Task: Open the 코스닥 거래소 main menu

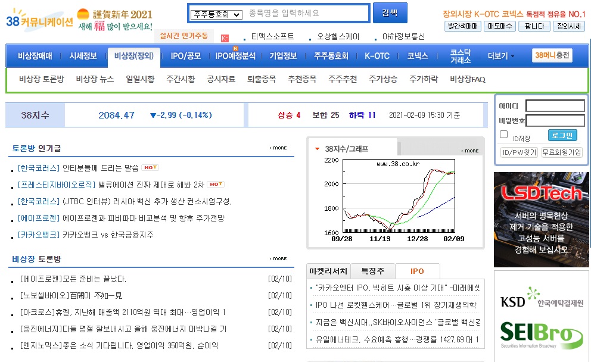Action: pyautogui.click(x=461, y=56)
